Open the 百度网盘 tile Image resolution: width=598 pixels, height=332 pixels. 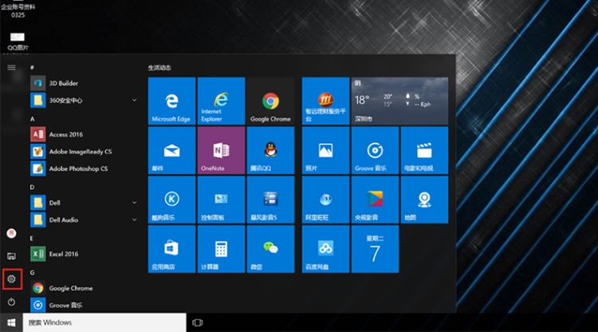(325, 248)
